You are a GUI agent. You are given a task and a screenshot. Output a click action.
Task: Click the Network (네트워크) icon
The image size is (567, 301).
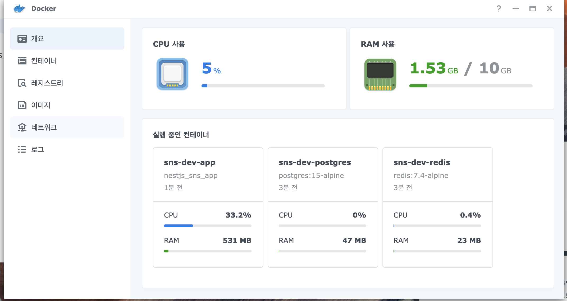[x=22, y=127]
